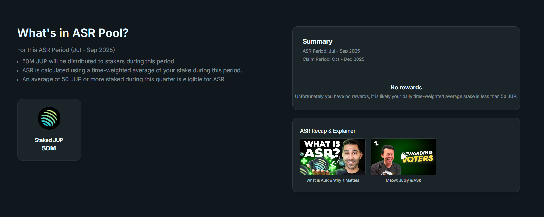Image resolution: width=544 pixels, height=217 pixels.
Task: Click the "No rewards" heading
Action: 406,87
